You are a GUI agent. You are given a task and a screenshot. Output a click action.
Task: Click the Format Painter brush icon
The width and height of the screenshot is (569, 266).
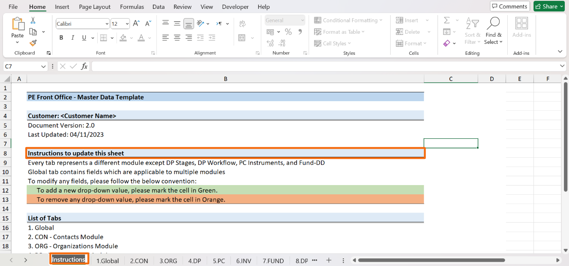click(x=33, y=43)
